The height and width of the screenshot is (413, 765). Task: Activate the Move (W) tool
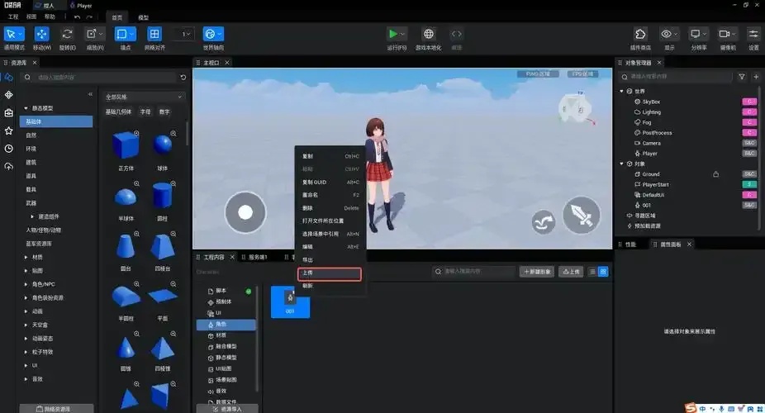[x=41, y=34]
